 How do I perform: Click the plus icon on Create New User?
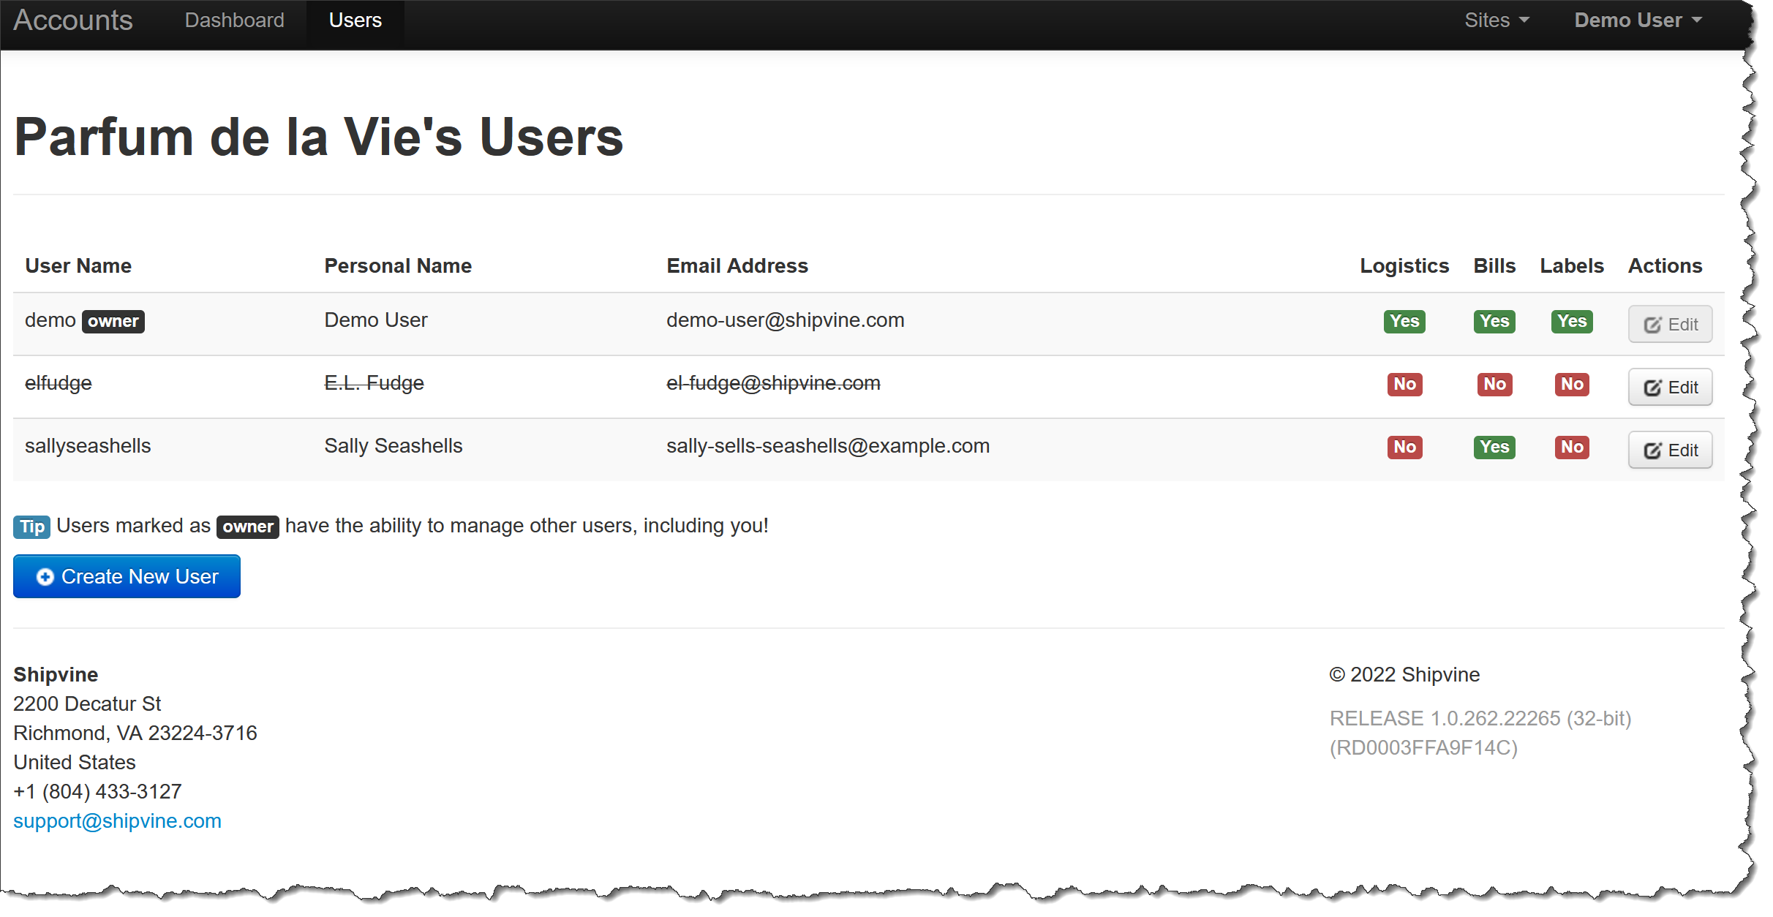tap(45, 577)
